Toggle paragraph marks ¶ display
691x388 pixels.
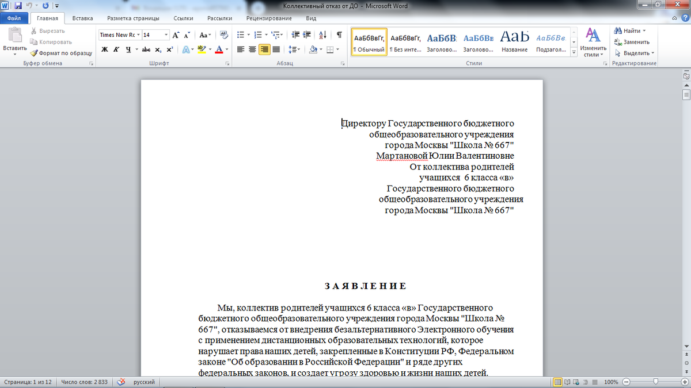point(339,34)
